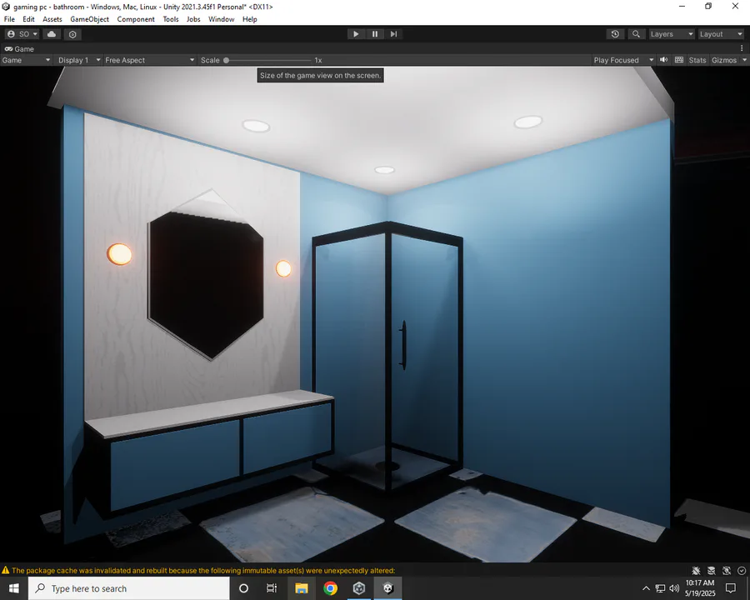This screenshot has height=600, width=750.
Task: Open the Undo History icon
Action: click(615, 34)
